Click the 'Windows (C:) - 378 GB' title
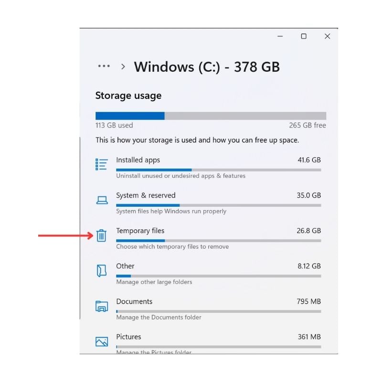 (208, 67)
